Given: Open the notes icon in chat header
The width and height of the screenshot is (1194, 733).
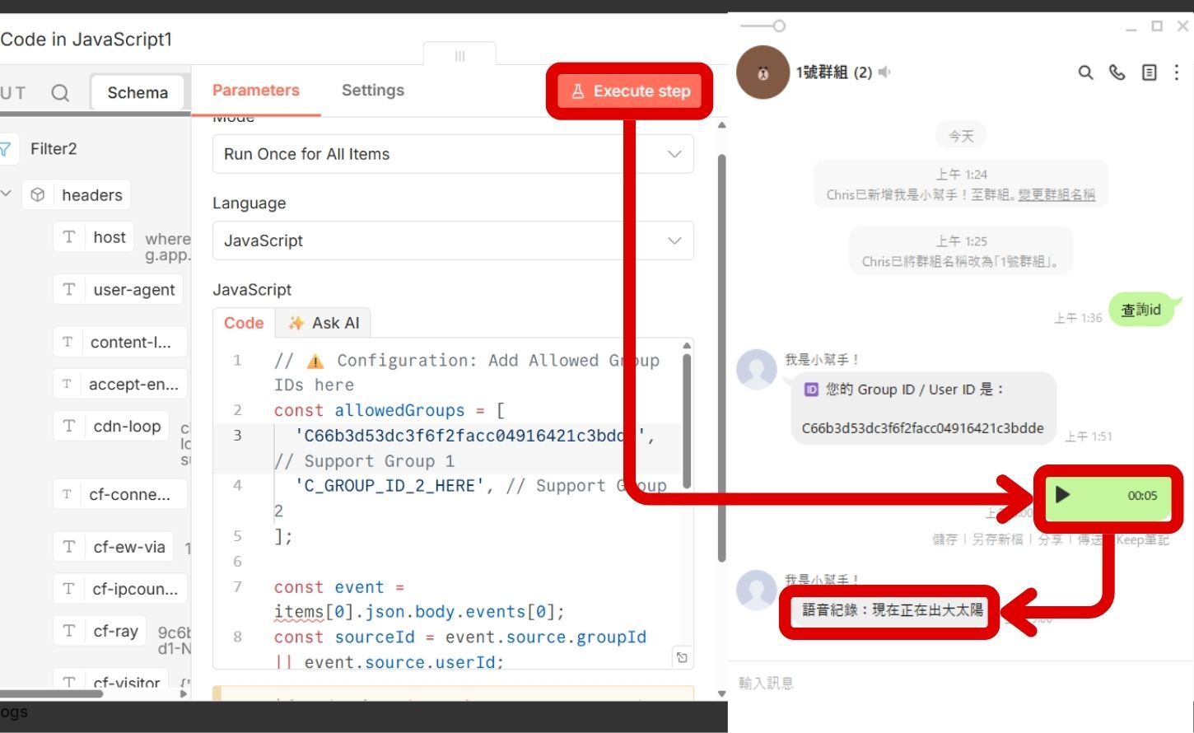Looking at the screenshot, I should pos(1149,72).
